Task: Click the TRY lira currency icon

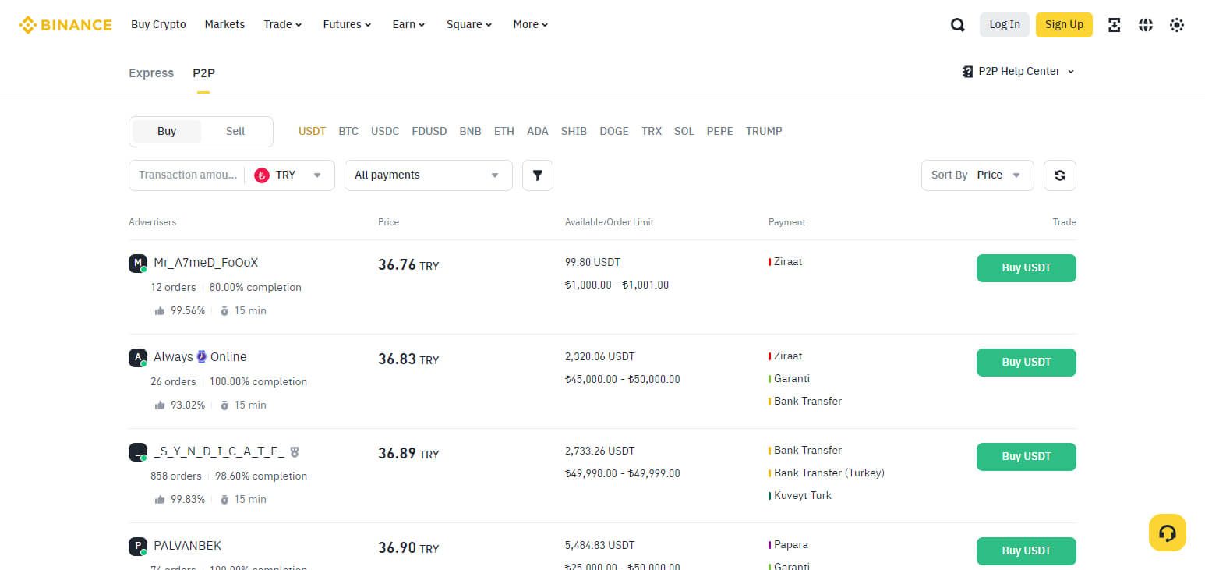Action: coord(262,175)
